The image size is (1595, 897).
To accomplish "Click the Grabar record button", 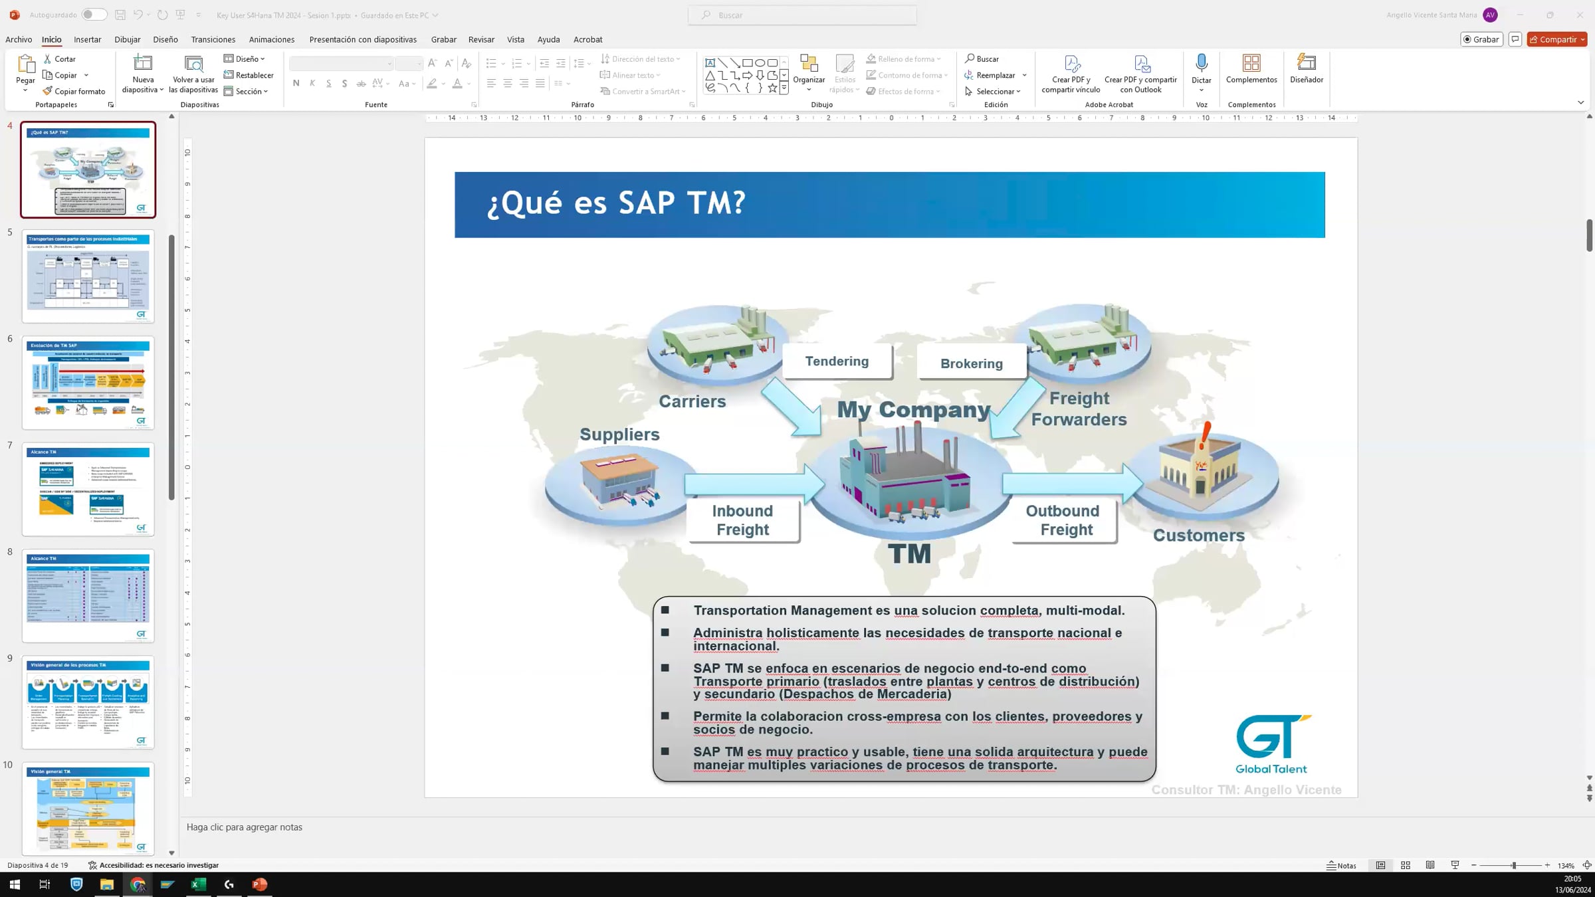I will [x=1481, y=39].
